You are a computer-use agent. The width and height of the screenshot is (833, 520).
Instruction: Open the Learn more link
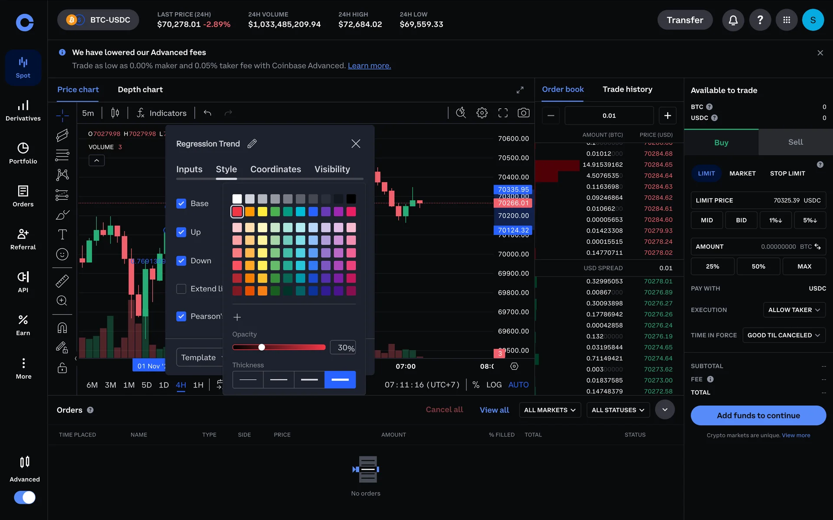tap(369, 65)
